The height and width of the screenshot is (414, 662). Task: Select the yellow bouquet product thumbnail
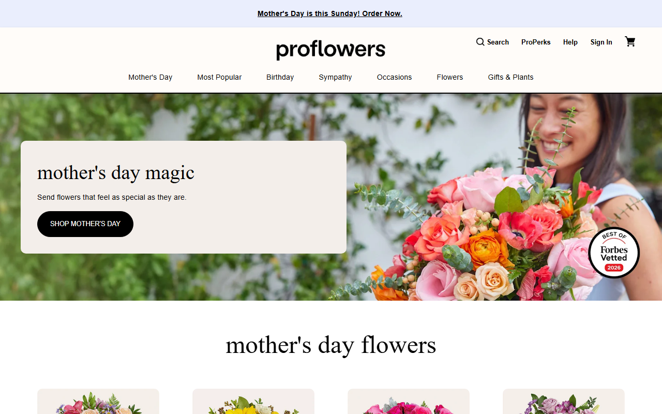pos(253,402)
